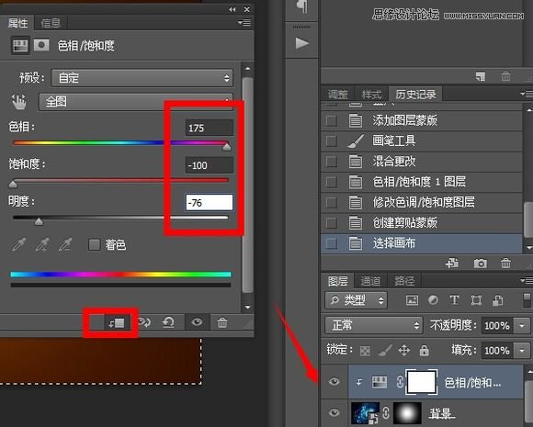Click the hue value field showing 175
533x427 pixels.
(210, 128)
